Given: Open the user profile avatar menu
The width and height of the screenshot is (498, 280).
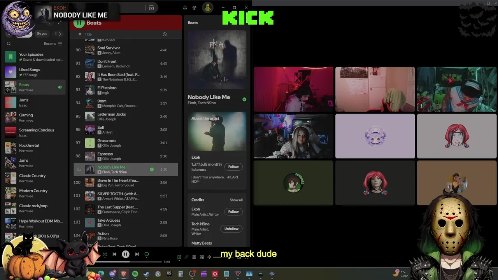Looking at the screenshot, I should [208, 8].
